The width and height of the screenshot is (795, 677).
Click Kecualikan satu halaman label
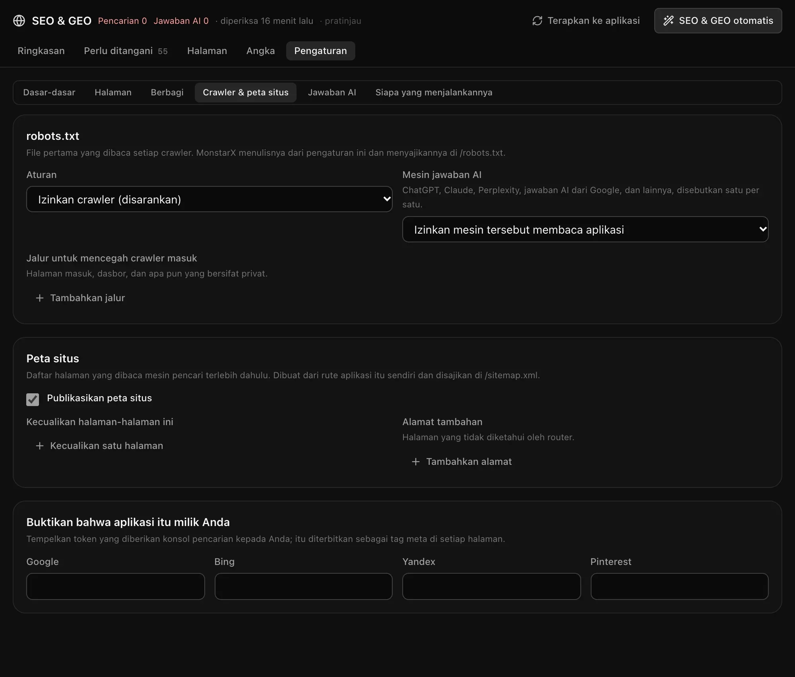pyautogui.click(x=107, y=446)
